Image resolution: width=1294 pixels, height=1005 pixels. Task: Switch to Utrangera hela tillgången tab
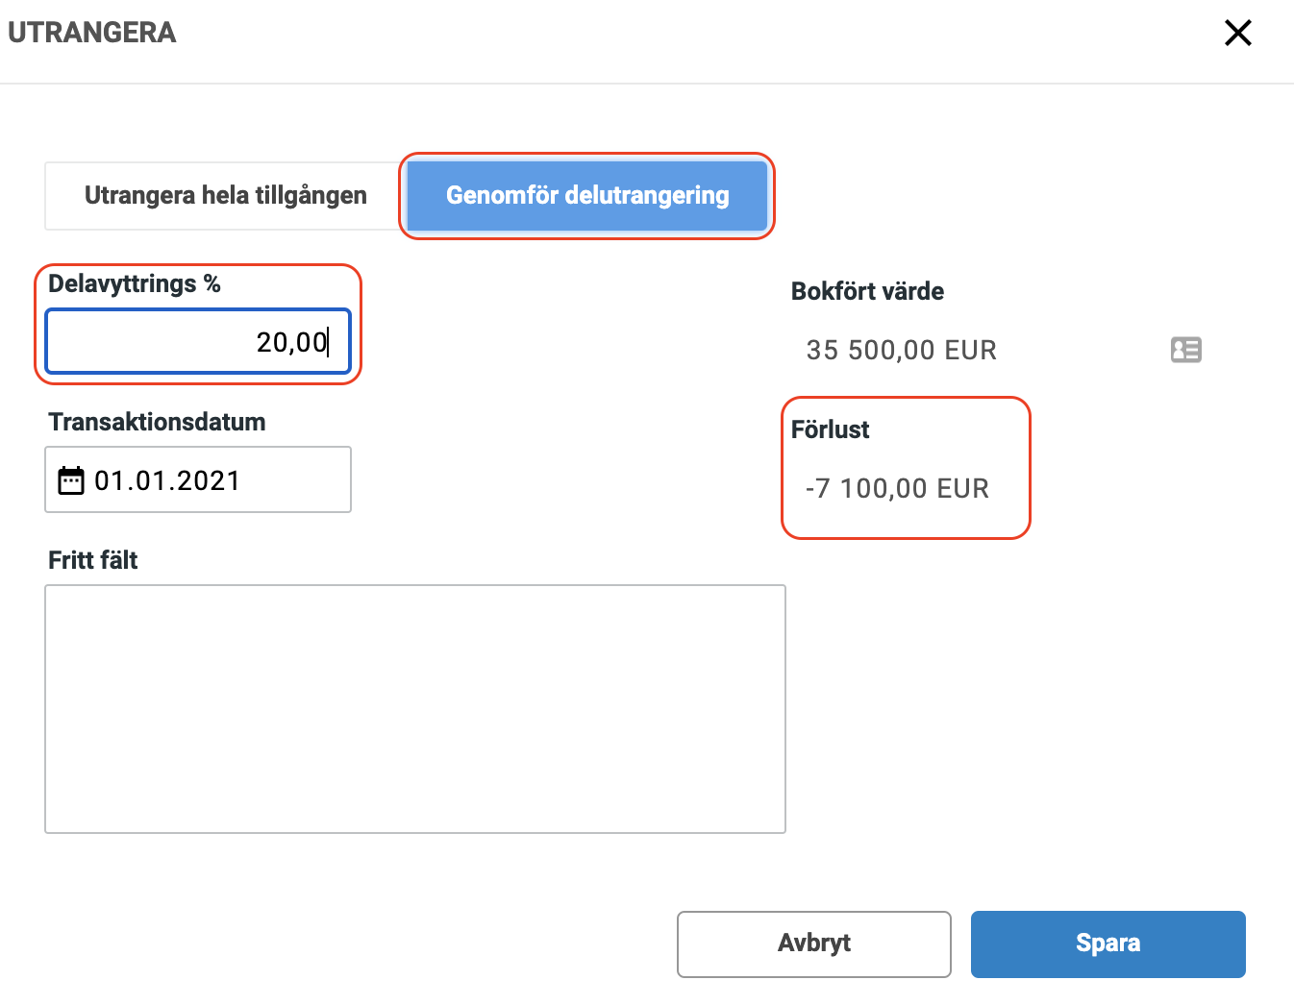coord(225,195)
